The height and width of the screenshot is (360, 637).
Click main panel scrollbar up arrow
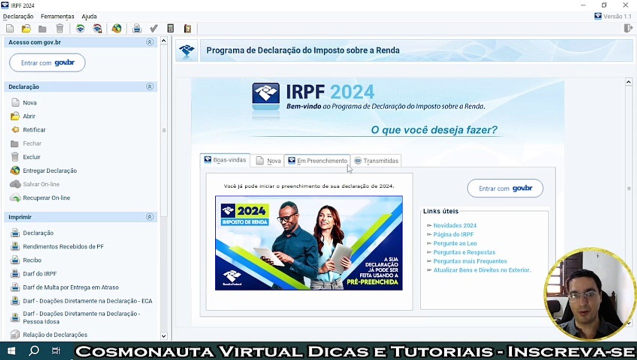coord(629,81)
